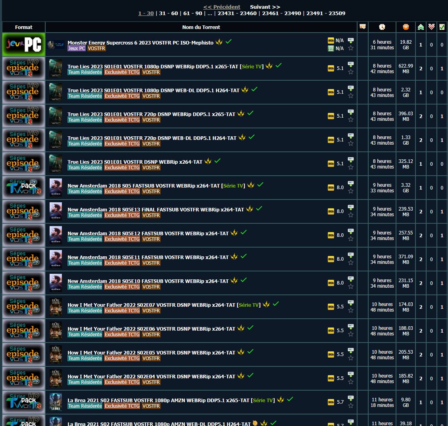Viewport: 448px width, 426px height.
Task: Open the current 1 - 30 page link
Action: pyautogui.click(x=146, y=13)
